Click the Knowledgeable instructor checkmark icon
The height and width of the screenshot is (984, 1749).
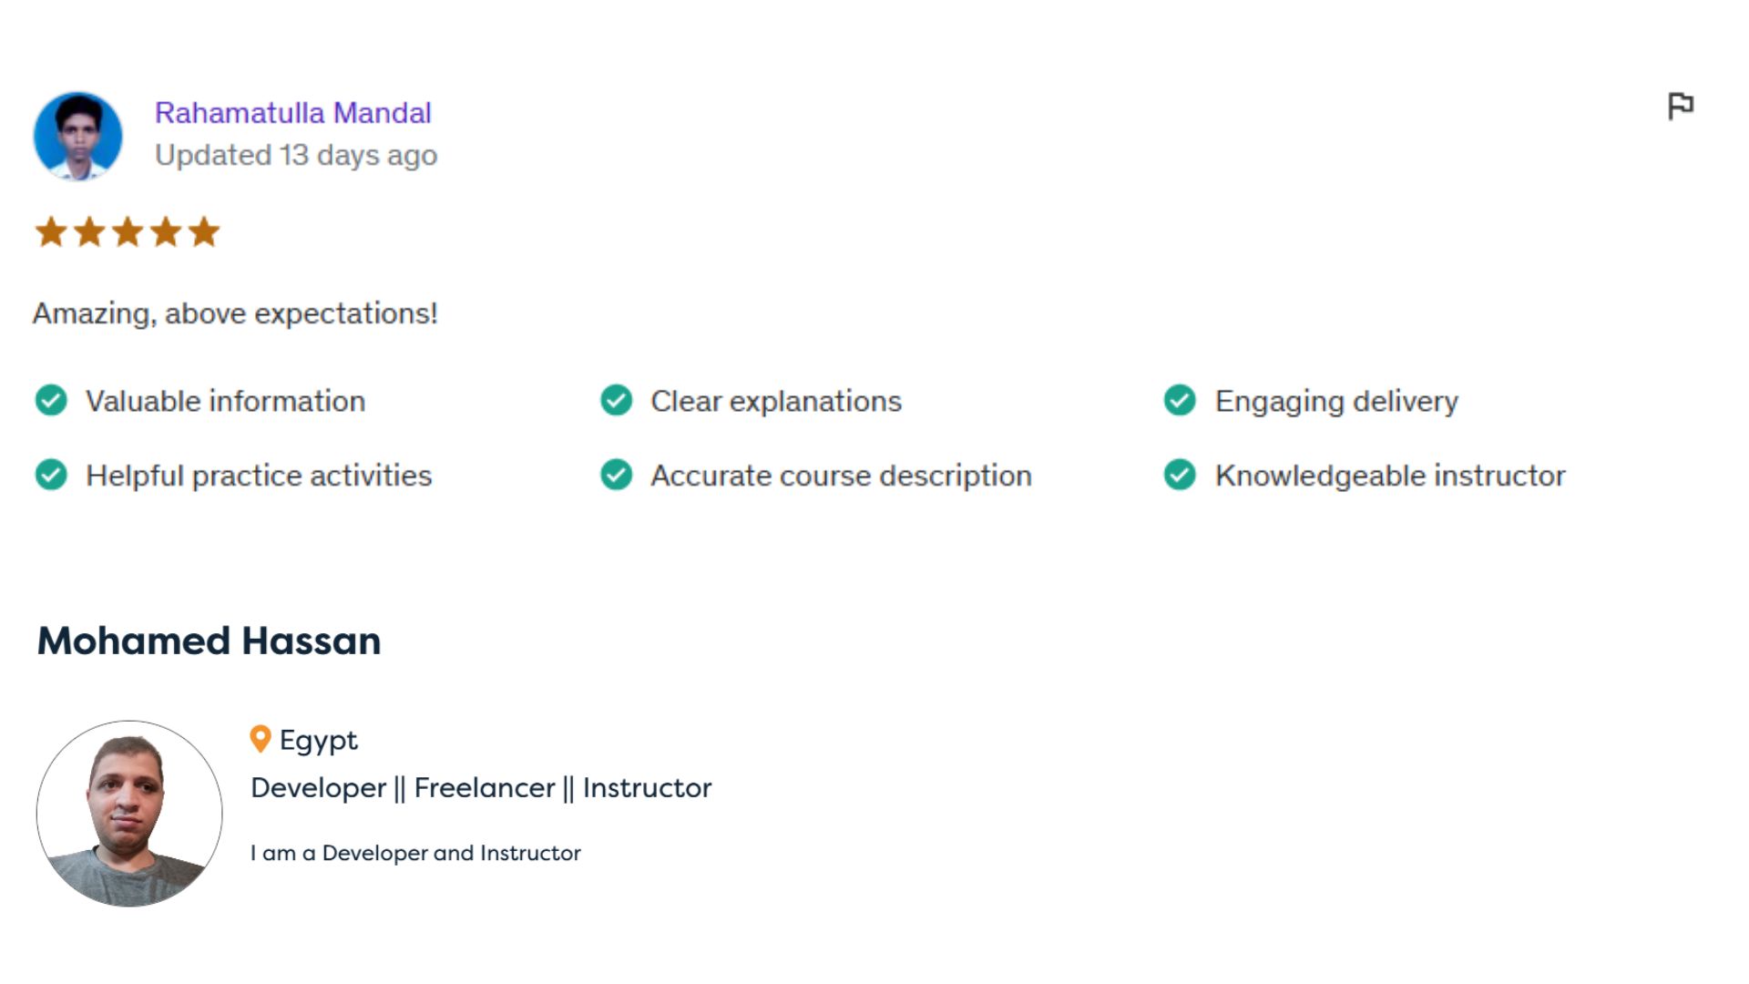(1181, 475)
